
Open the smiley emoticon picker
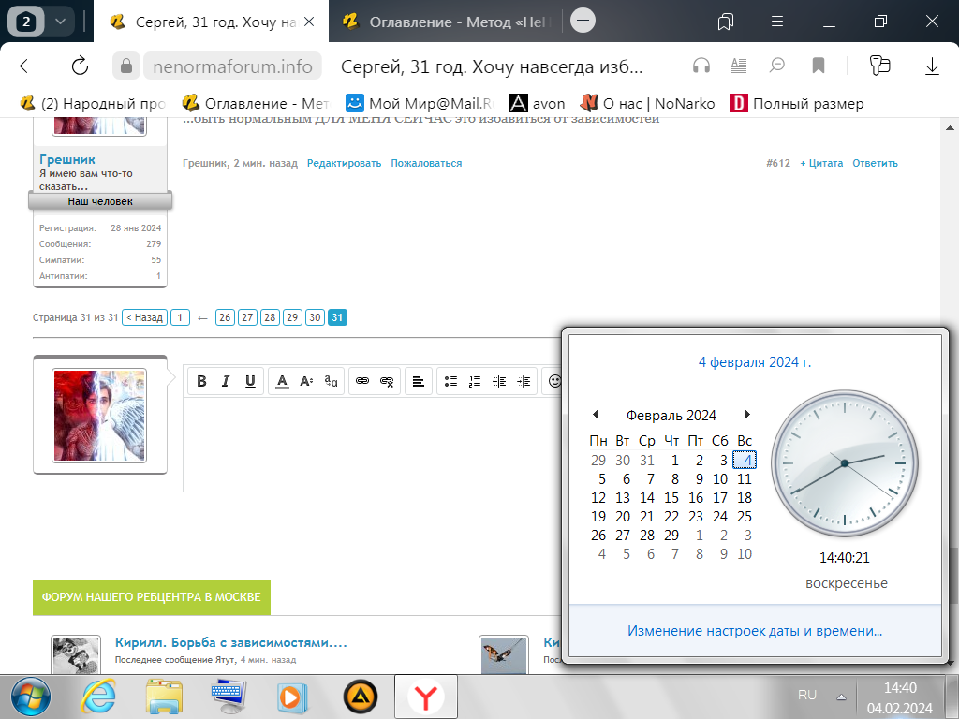554,381
